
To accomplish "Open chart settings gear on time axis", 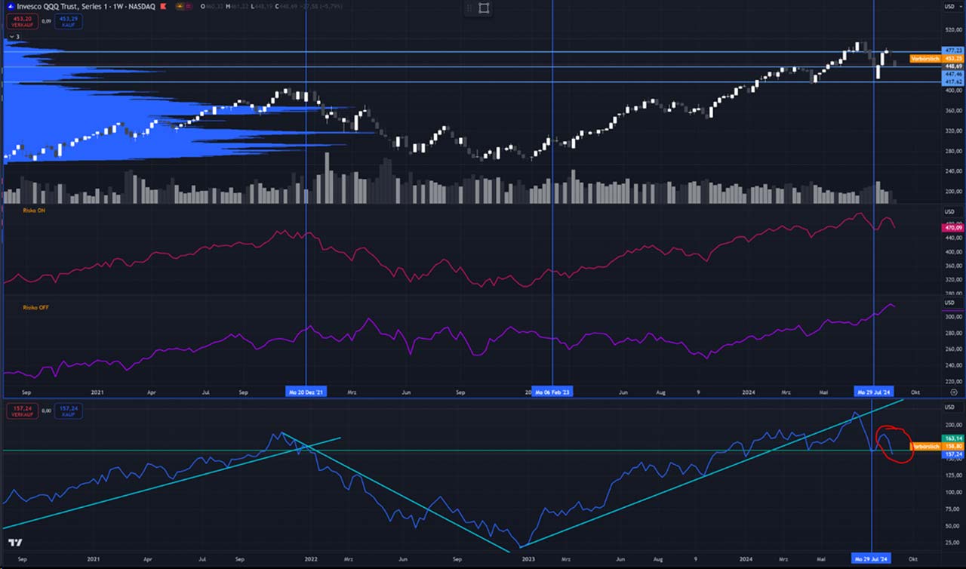I will (954, 392).
